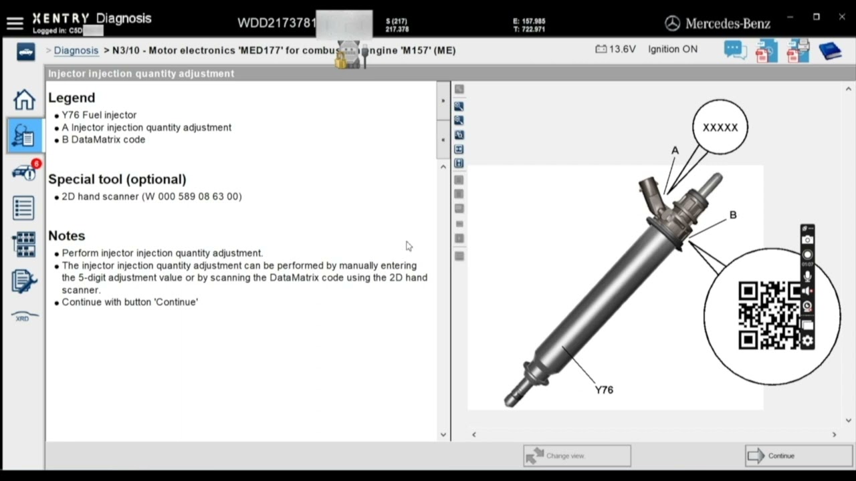Open the chat feedback icon
The width and height of the screenshot is (856, 481).
click(736, 51)
